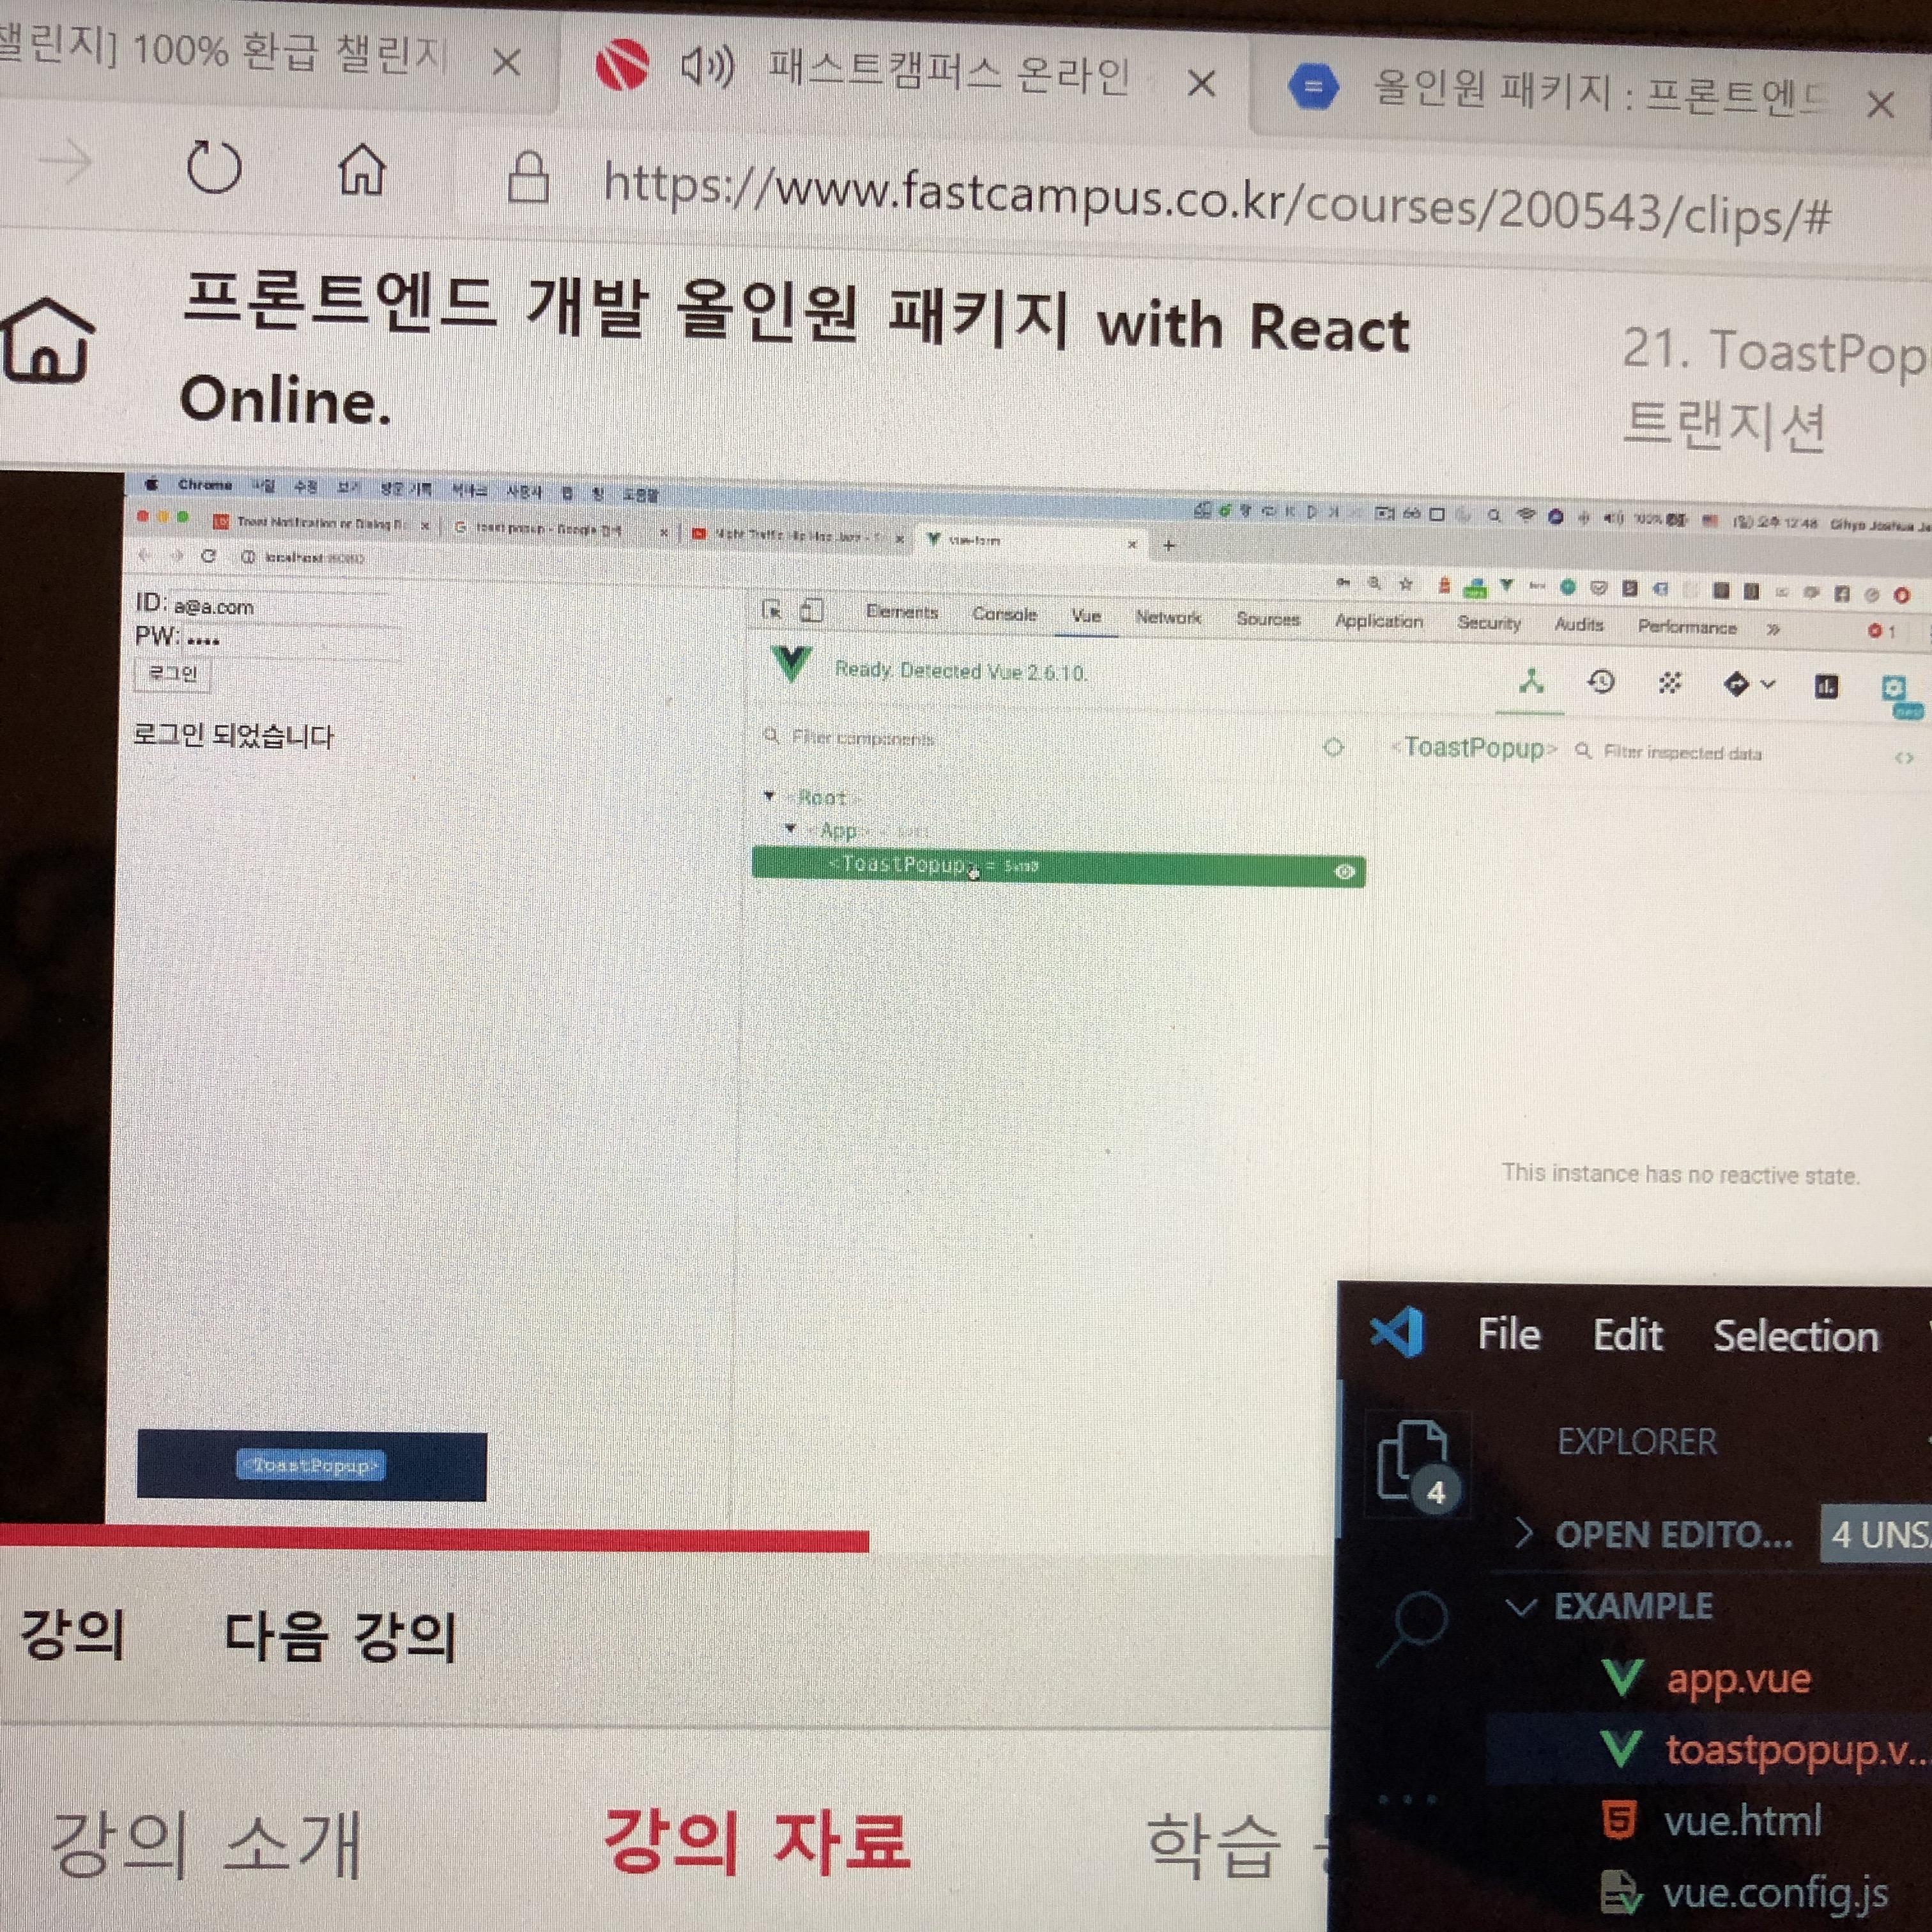Open the Fastcampus course home icon
1932x1932 pixels.
tap(46, 340)
